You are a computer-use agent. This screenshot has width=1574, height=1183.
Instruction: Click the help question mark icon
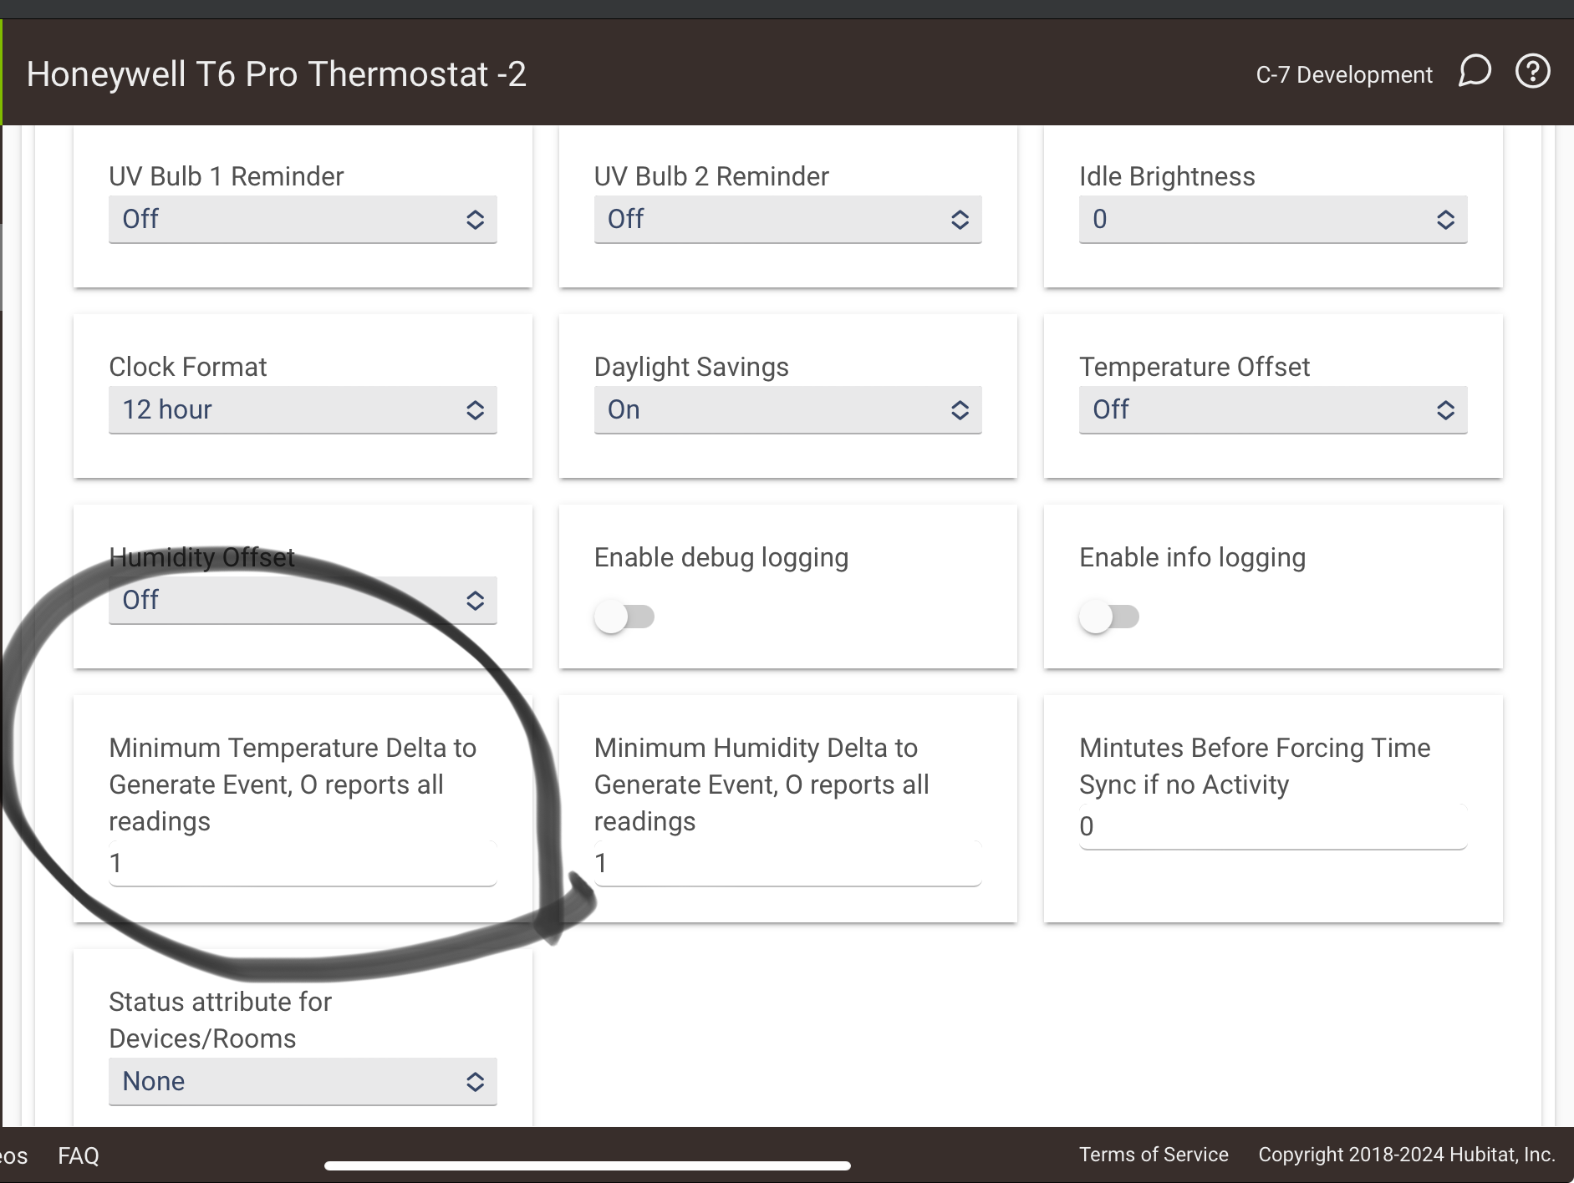1533,72
